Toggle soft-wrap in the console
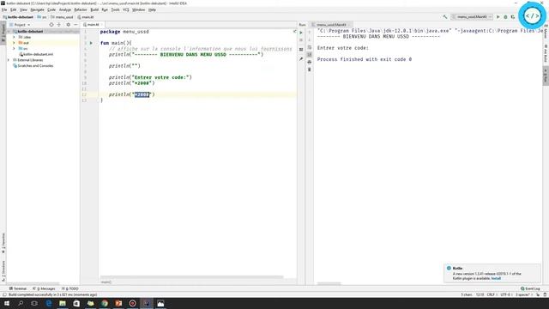The image size is (549, 309). click(309, 47)
